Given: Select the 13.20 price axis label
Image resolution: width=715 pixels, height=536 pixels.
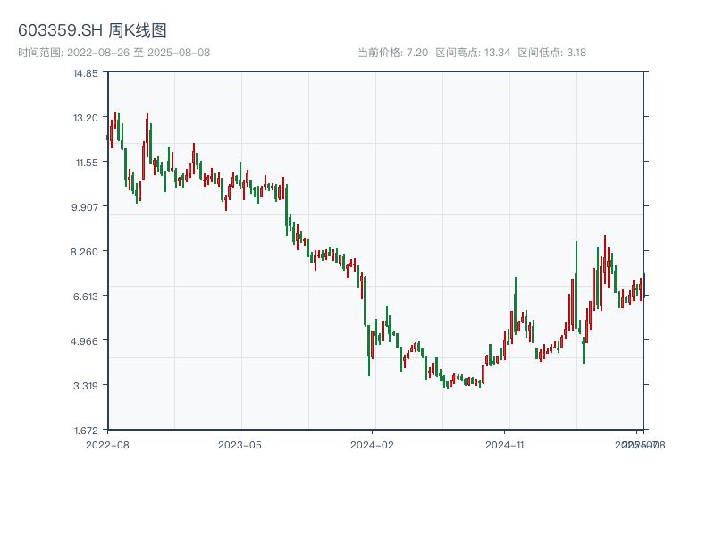Looking at the screenshot, I should (86, 118).
